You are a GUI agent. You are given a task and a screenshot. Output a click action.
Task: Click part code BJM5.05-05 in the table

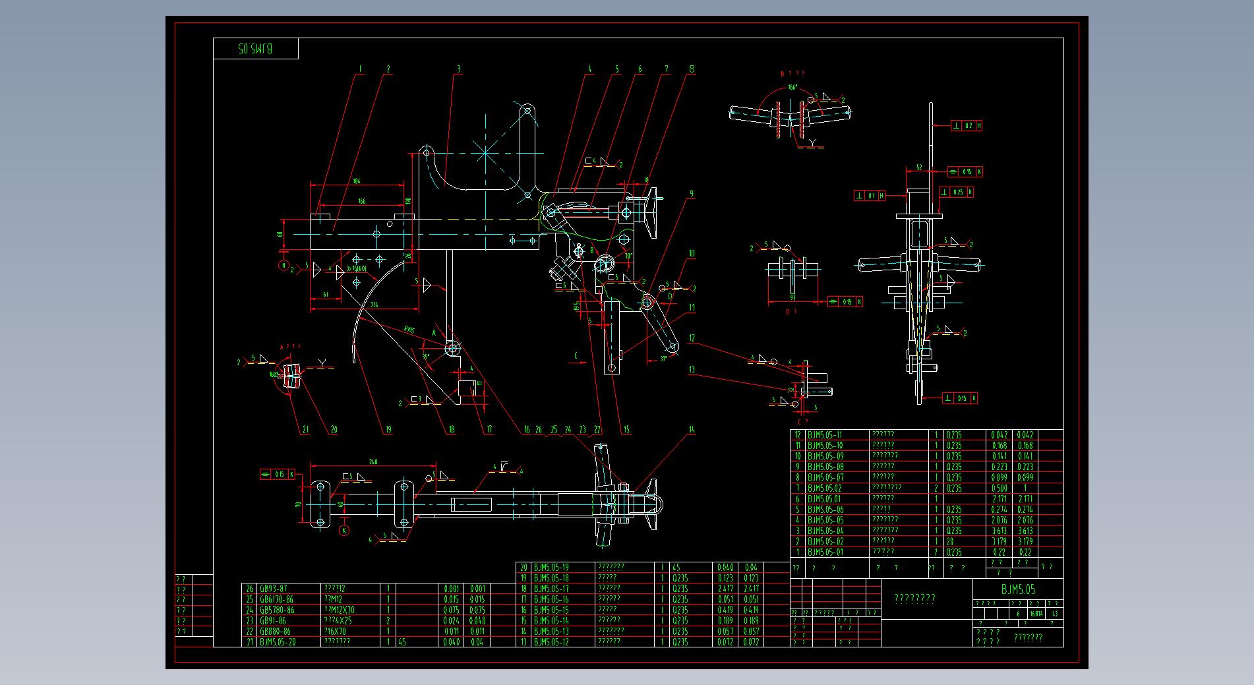point(825,520)
